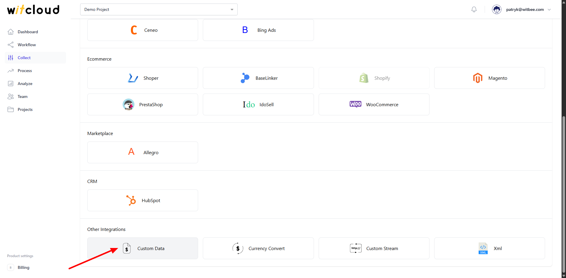Screen dimensions: 566x278
Task: Click the scrollbar down arrow
Action: click(x=564, y=276)
